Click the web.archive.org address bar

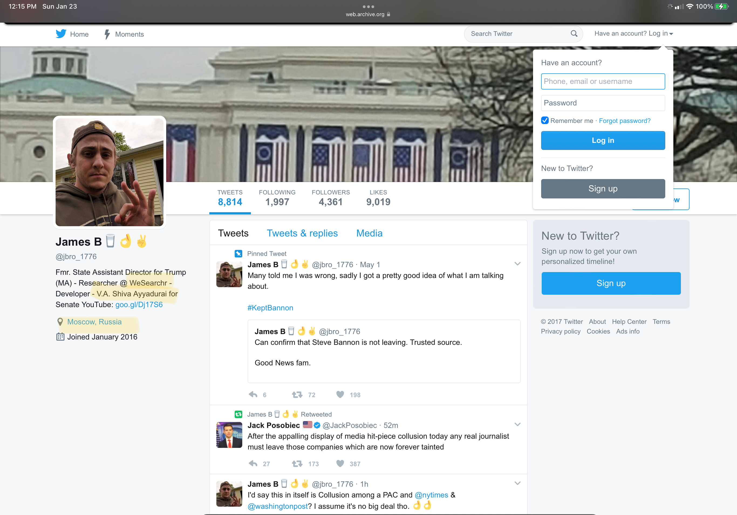click(368, 14)
